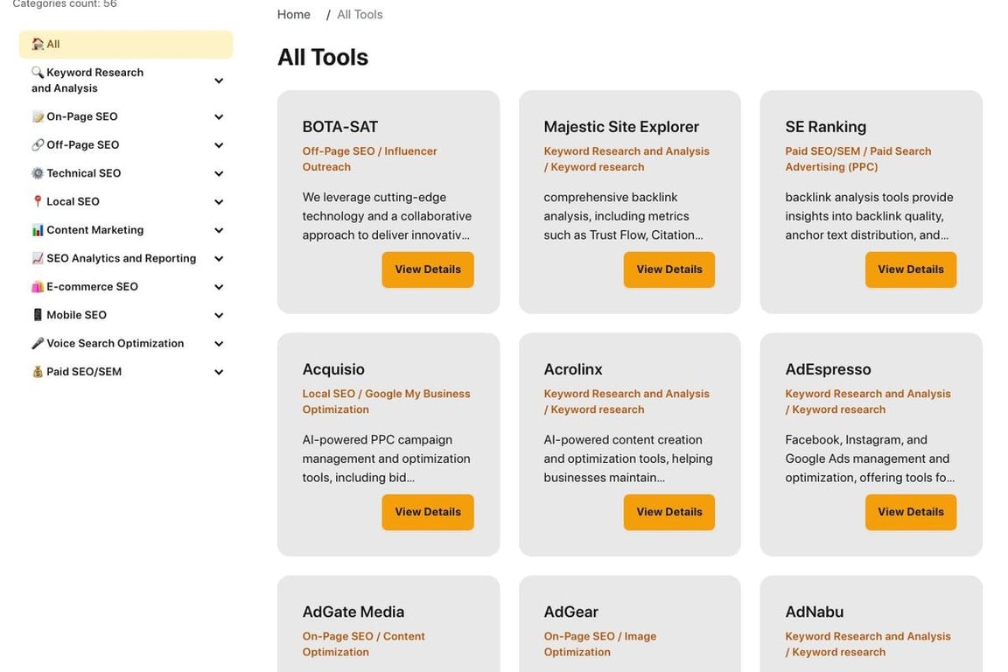1008x672 pixels.
Task: Select the house icon beside All
Action: pos(38,45)
